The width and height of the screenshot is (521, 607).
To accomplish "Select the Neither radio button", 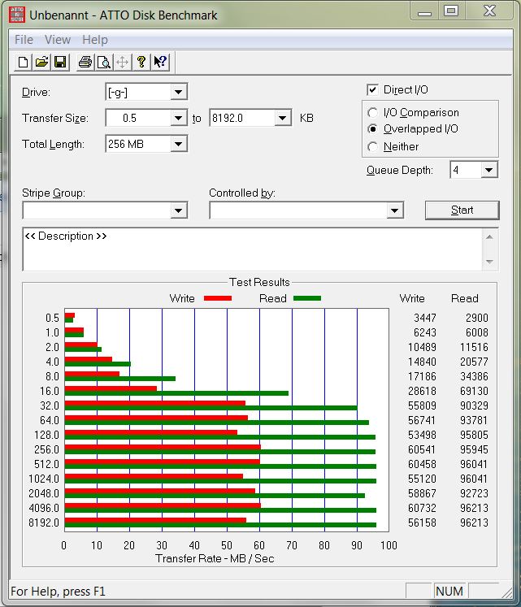I will (x=372, y=147).
